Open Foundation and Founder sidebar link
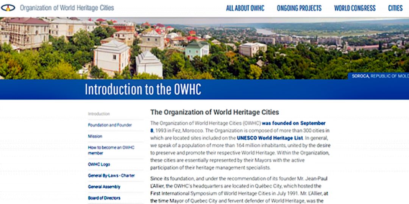This screenshot has width=409, height=204. (x=110, y=125)
